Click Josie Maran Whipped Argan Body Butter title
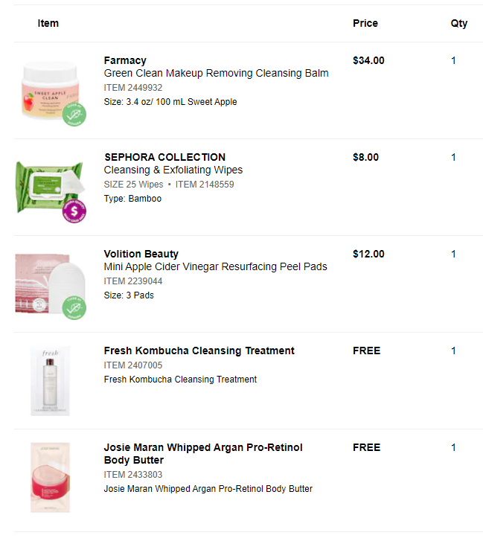This screenshot has width=483, height=544. coord(203,453)
